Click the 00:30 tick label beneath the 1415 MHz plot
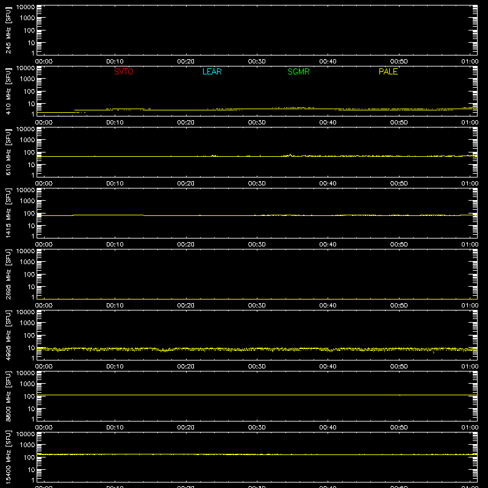The image size is (488, 488). point(257,245)
